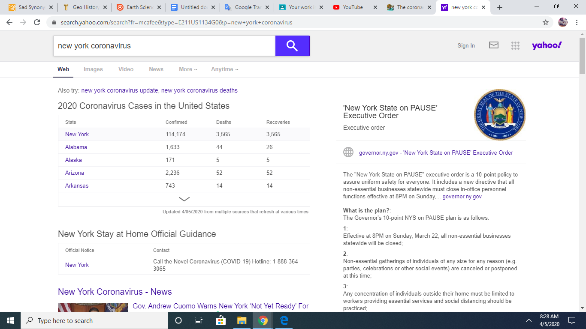586x329 pixels.
Task: Click the Sign In link
Action: [x=466, y=45]
